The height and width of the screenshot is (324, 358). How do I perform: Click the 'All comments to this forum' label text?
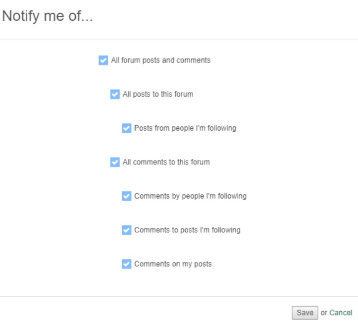[x=166, y=162]
